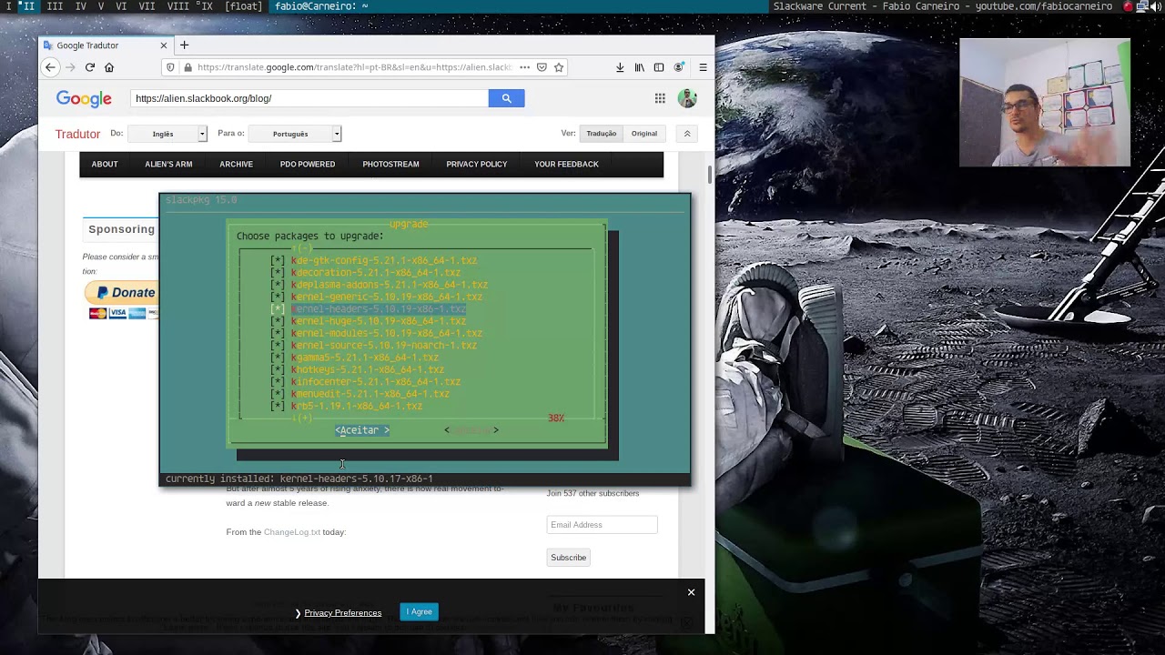Toggle checkbox for kdeplasma-addons package
1165x655 pixels.
click(278, 285)
